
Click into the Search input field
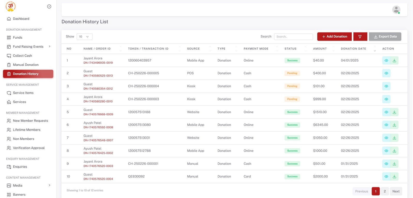293,37
